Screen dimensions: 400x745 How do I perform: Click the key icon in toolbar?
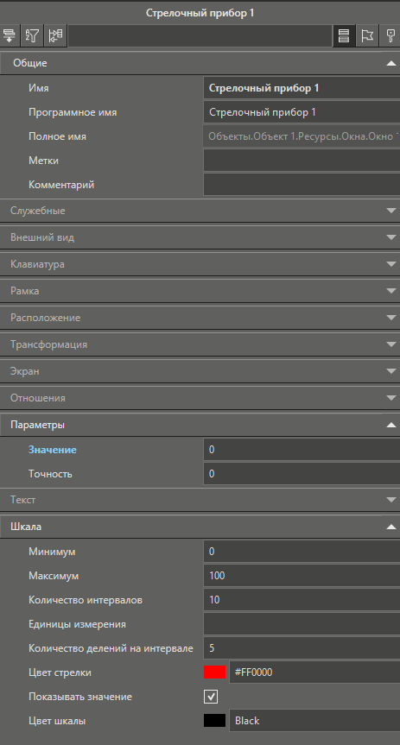391,35
